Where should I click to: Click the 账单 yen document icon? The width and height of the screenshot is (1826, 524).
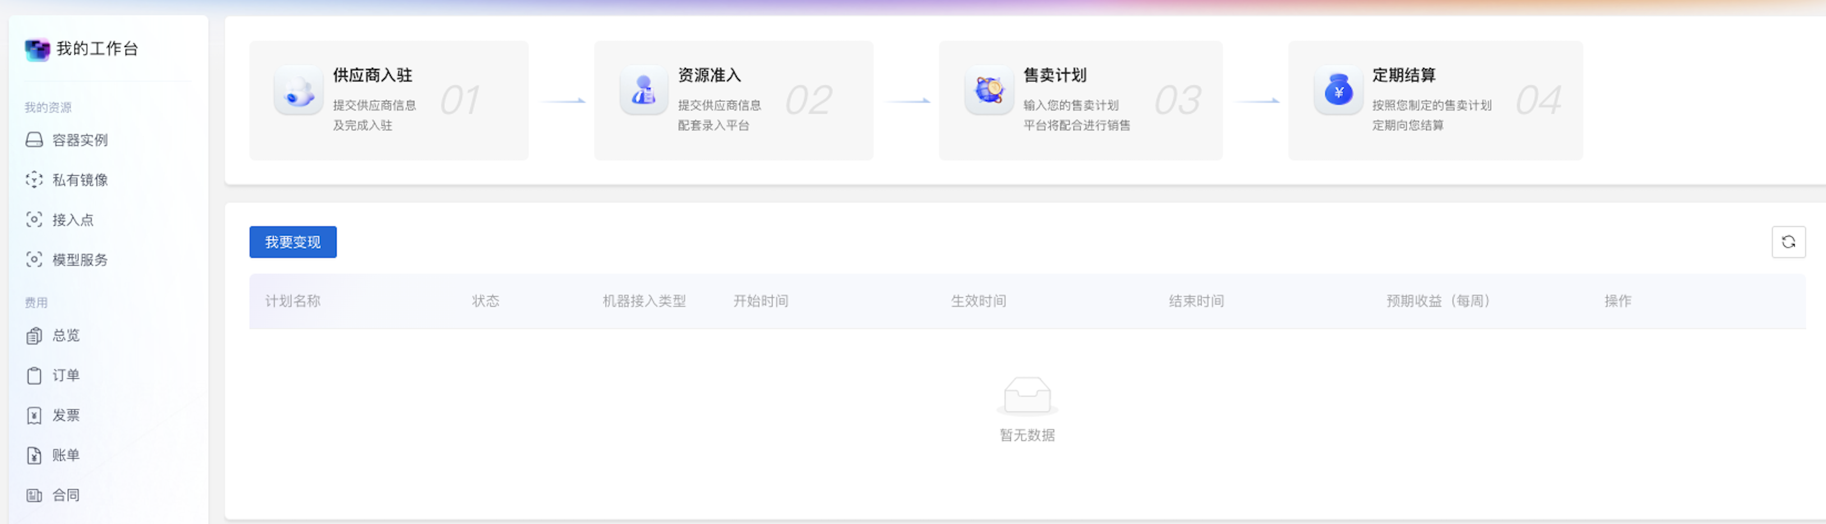[x=34, y=455]
